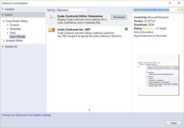Click the Close button
The image size is (184, 128).
(174, 123)
